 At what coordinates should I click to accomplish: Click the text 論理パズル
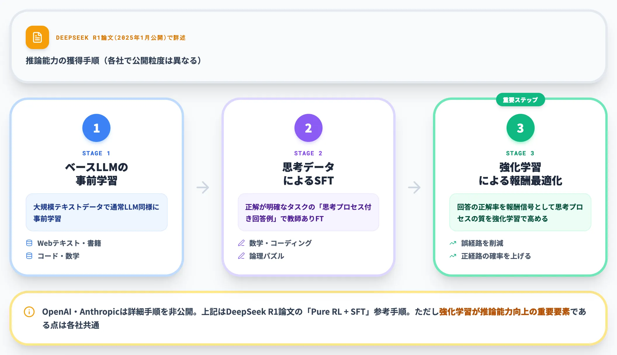pyautogui.click(x=267, y=256)
